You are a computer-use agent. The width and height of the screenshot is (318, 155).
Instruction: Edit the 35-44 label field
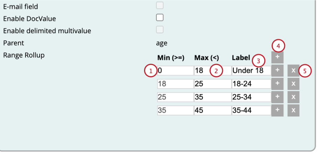click(x=250, y=111)
